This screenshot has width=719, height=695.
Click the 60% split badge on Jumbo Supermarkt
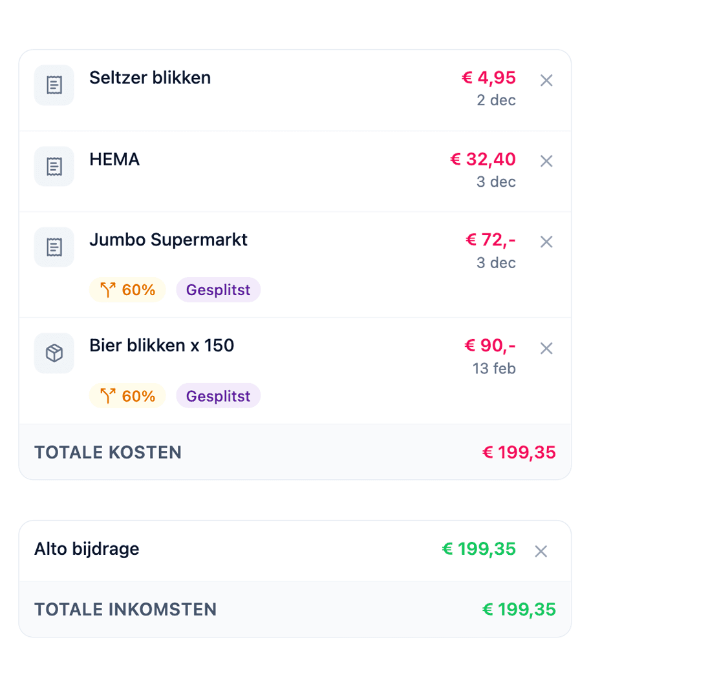[x=127, y=289]
